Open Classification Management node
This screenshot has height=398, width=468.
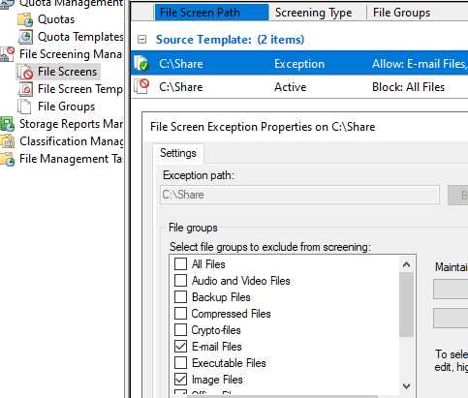tap(71, 141)
